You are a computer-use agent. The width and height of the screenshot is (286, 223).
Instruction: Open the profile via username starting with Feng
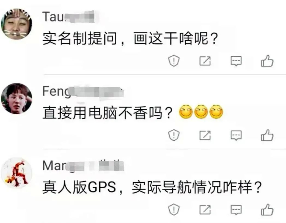[83, 92]
